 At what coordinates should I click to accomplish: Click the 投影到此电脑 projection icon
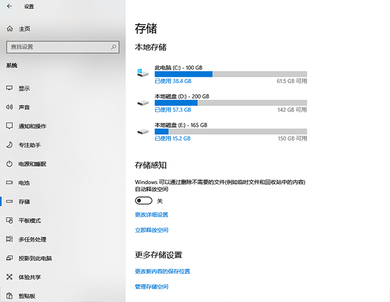click(10, 258)
